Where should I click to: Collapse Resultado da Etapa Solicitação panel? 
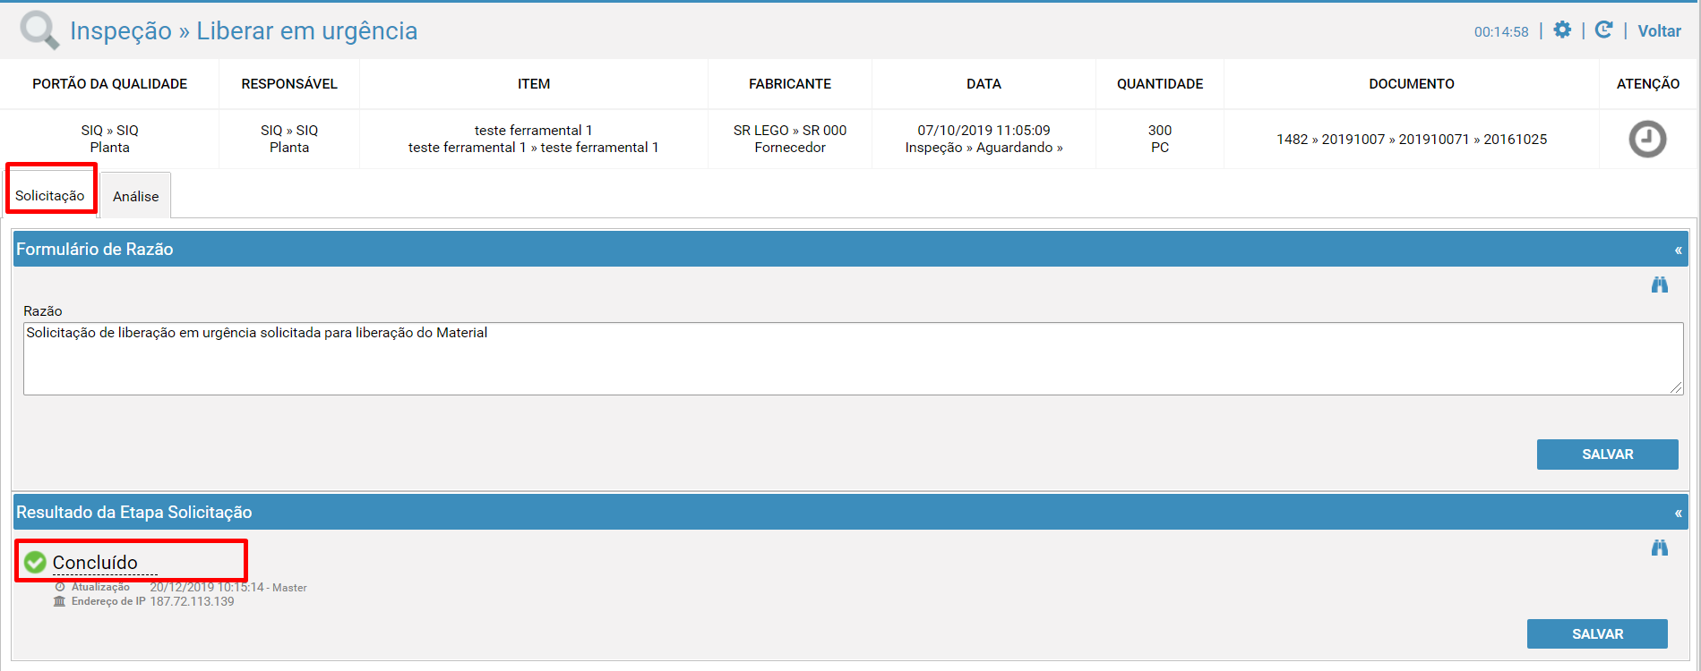point(1678,513)
